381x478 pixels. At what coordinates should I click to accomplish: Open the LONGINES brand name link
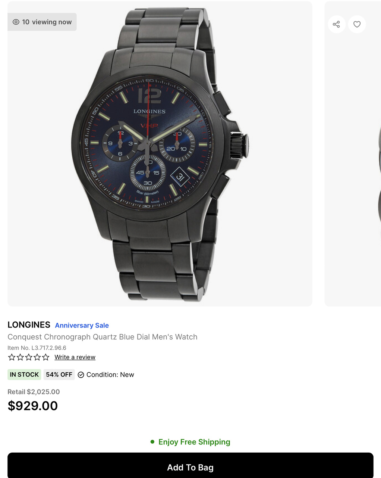[29, 325]
